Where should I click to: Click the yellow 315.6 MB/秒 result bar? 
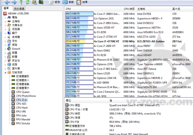pos(79,41)
